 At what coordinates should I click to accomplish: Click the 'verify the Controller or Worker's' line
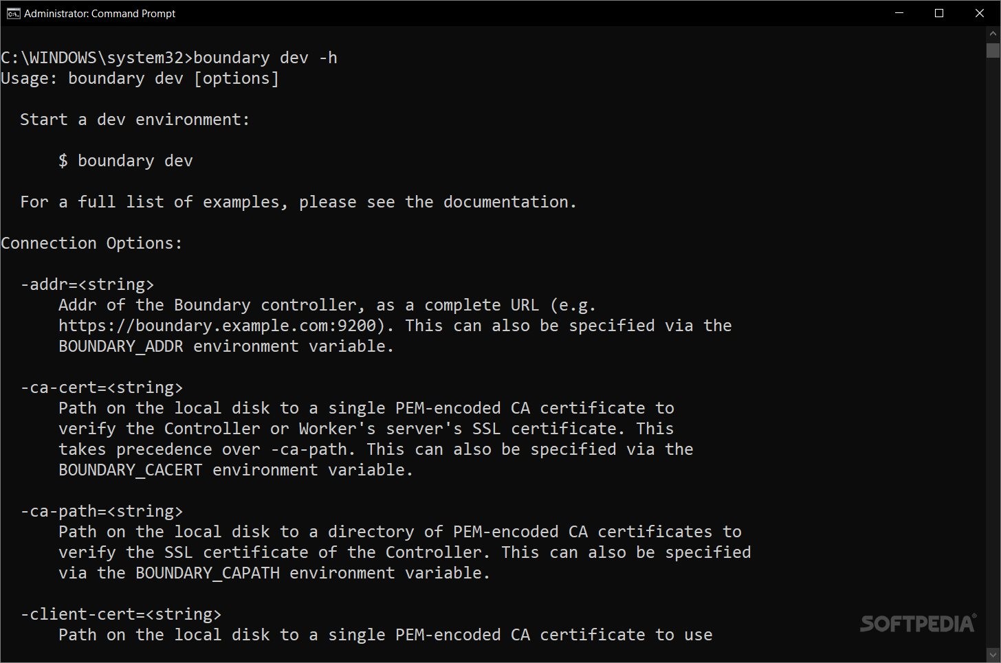point(366,429)
